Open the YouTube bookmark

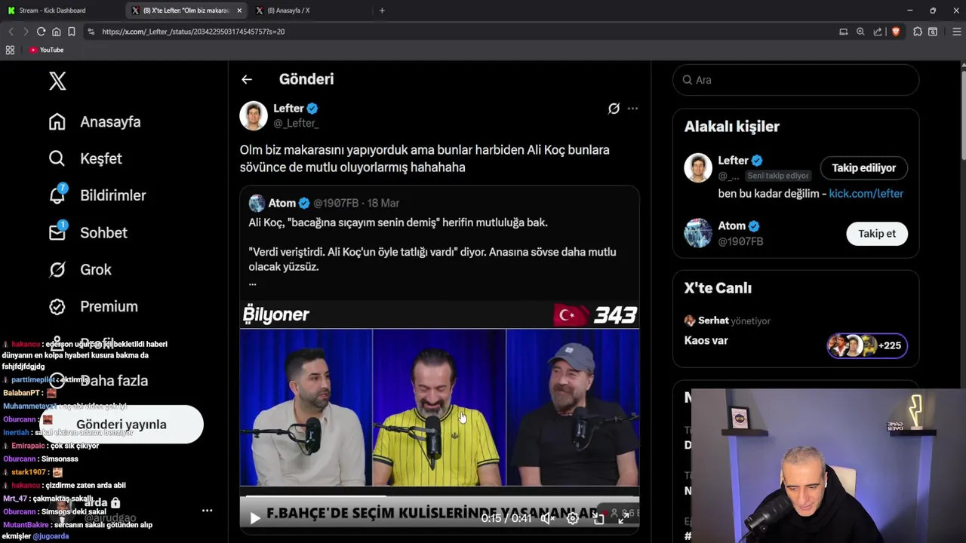[46, 50]
